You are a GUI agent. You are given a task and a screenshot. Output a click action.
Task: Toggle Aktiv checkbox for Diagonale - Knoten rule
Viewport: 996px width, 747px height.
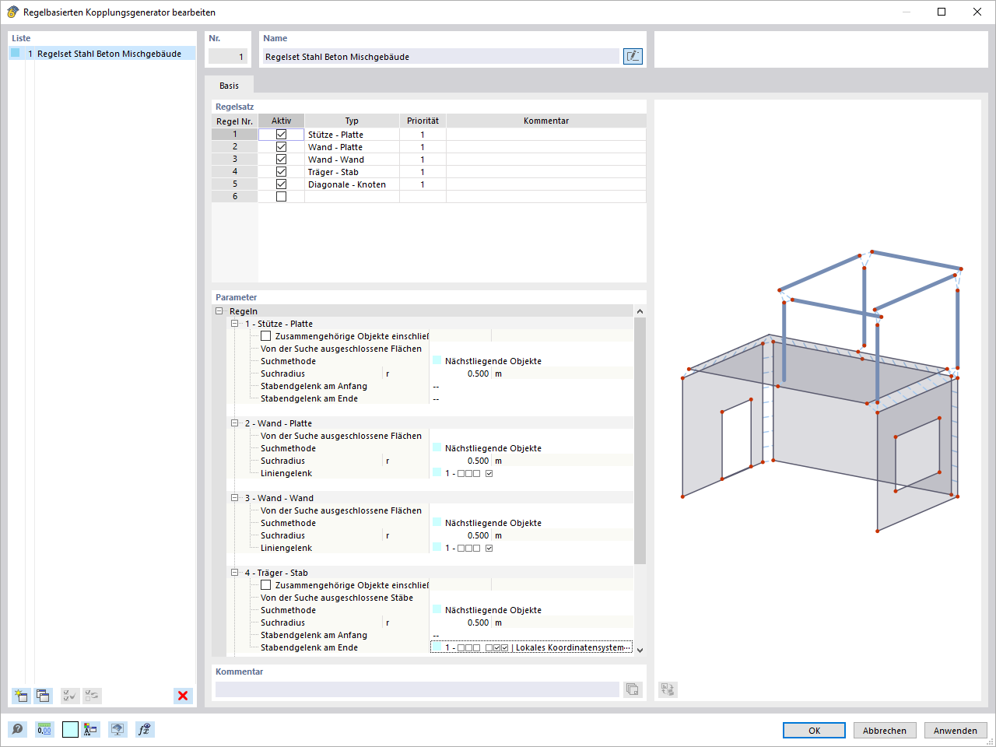(x=281, y=184)
